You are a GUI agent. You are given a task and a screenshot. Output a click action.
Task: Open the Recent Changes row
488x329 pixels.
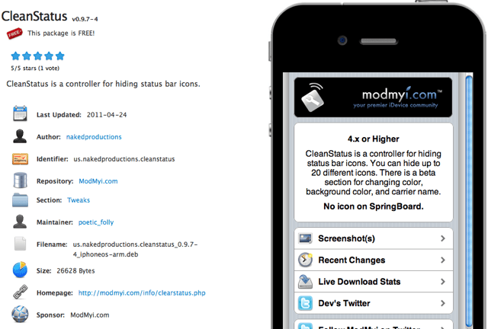(374, 260)
